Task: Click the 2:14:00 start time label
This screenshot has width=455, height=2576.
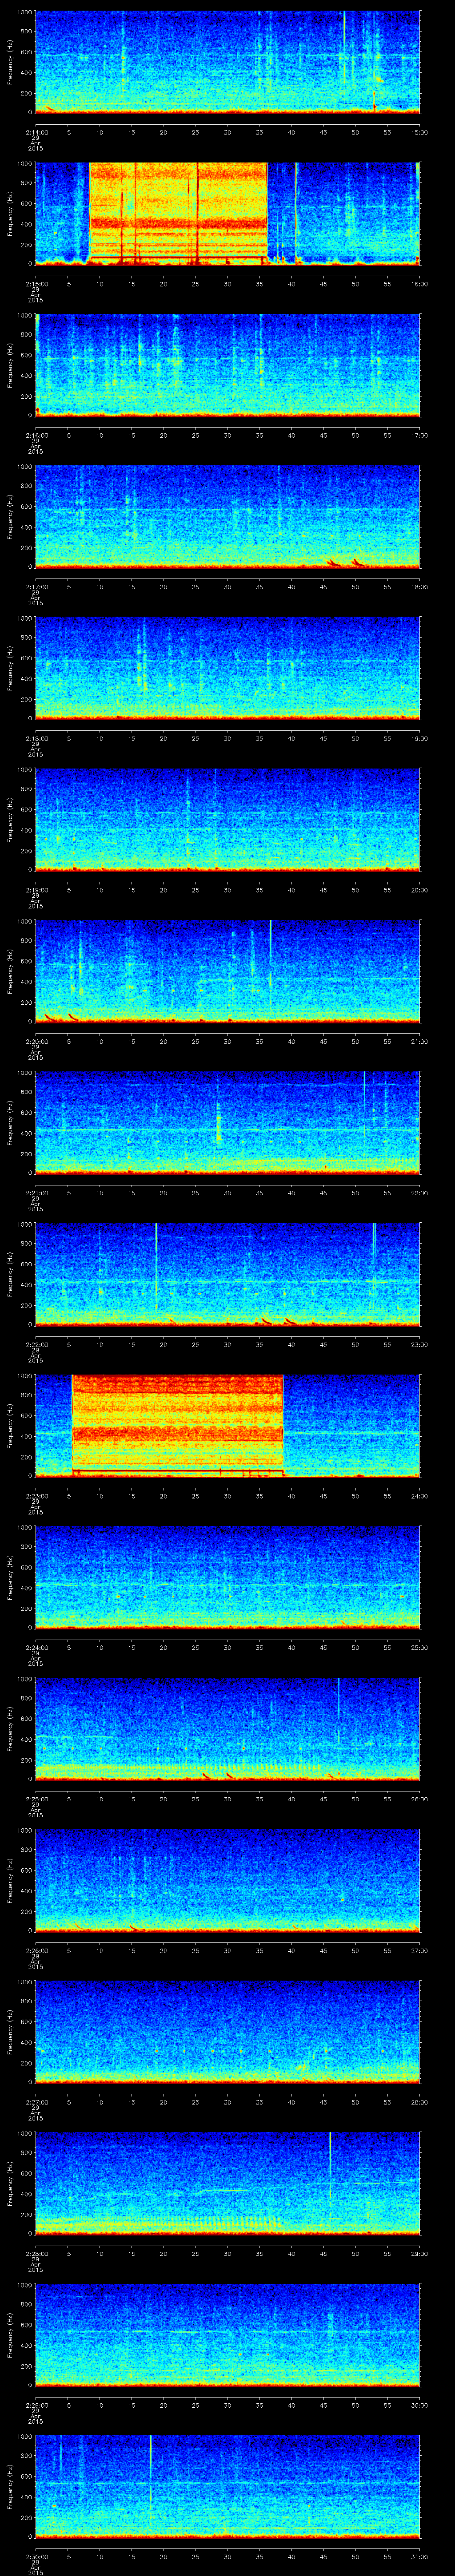Action: pyautogui.click(x=36, y=132)
